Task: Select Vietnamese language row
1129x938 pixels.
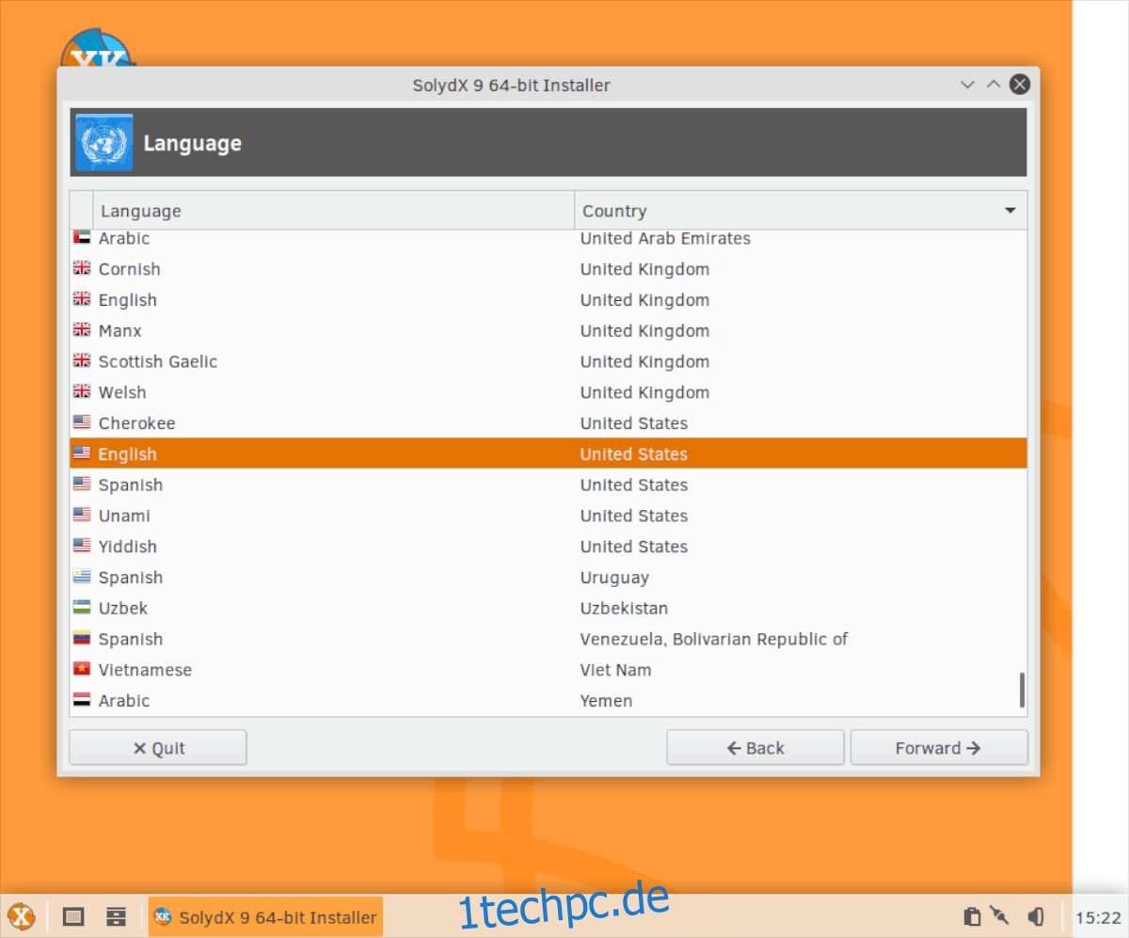Action: point(549,670)
